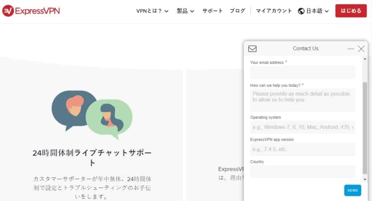Minimize the Contact Us widget

351,49
